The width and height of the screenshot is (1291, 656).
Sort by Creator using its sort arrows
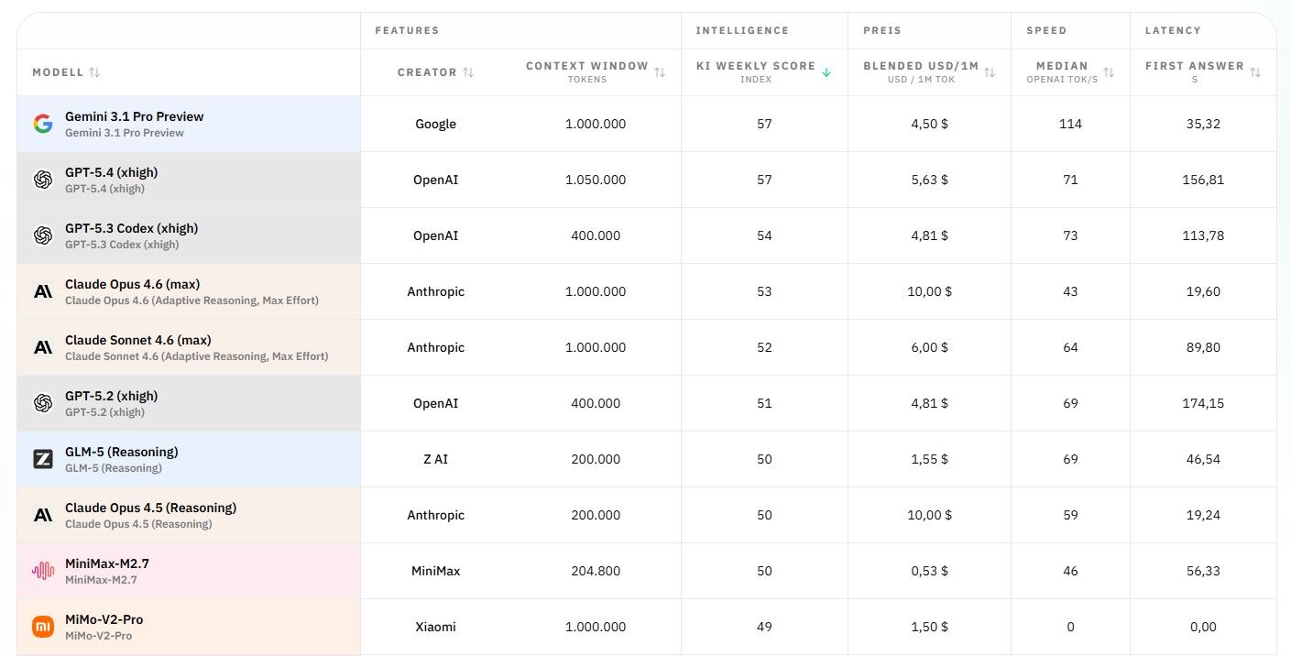468,72
